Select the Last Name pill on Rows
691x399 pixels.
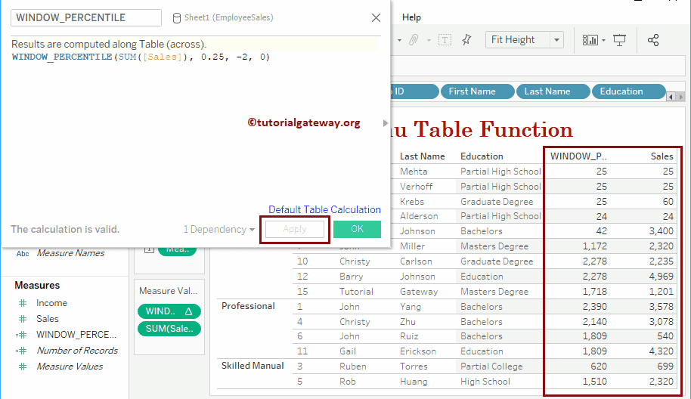click(x=553, y=91)
